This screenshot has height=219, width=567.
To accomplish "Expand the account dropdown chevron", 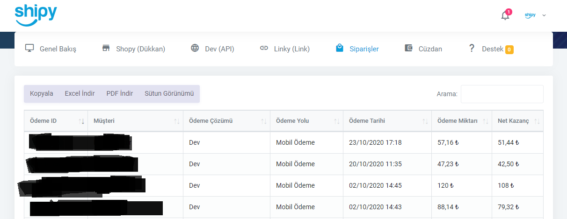I will point(544,15).
